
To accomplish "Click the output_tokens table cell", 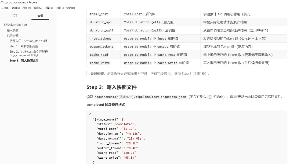I will click(x=104, y=47).
